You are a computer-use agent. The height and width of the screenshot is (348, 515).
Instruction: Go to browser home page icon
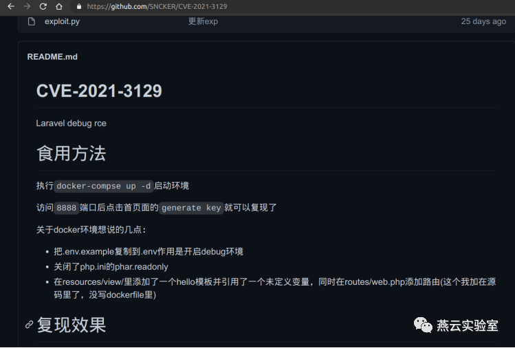coord(59,7)
